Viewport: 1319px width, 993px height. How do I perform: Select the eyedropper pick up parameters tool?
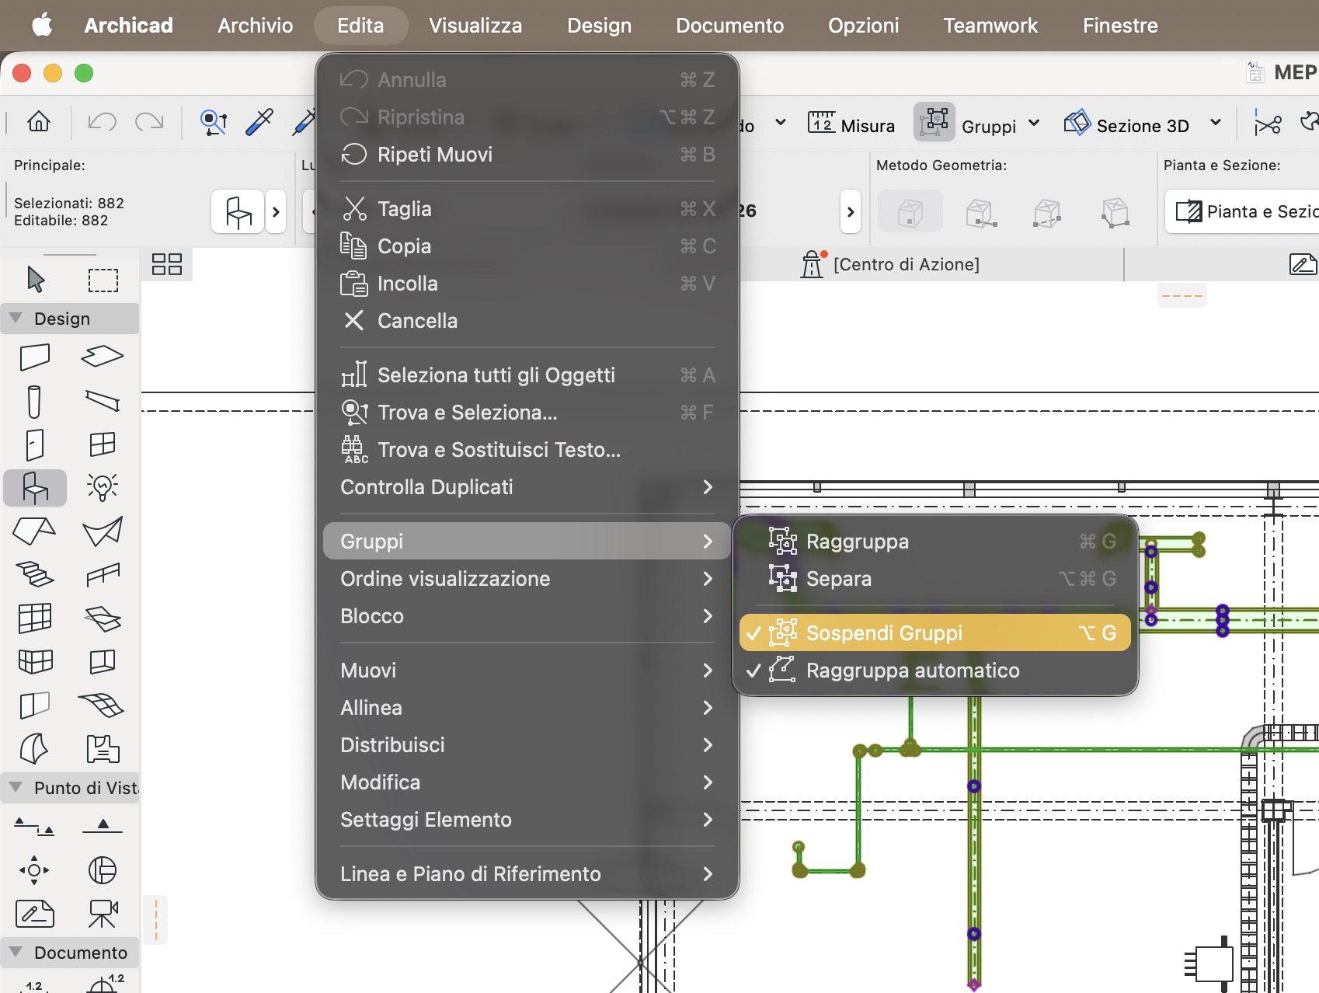(x=259, y=122)
